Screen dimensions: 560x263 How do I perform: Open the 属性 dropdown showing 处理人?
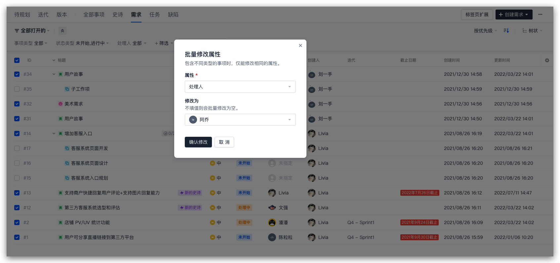(240, 87)
